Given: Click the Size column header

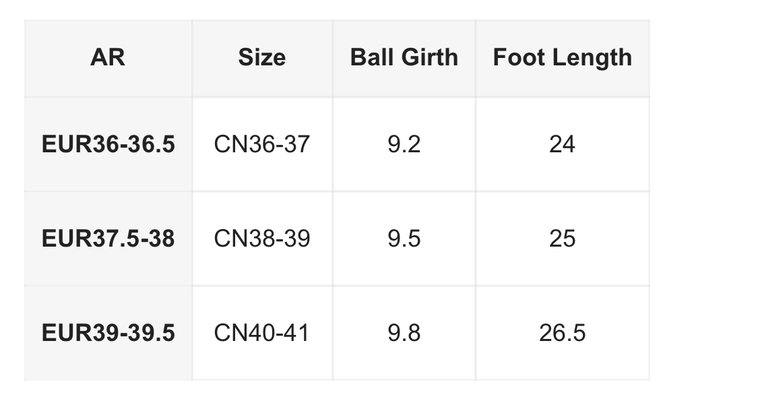Looking at the screenshot, I should coord(261,57).
